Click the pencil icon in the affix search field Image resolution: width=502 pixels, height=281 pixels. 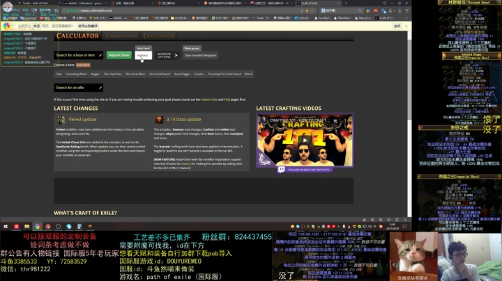click(100, 88)
